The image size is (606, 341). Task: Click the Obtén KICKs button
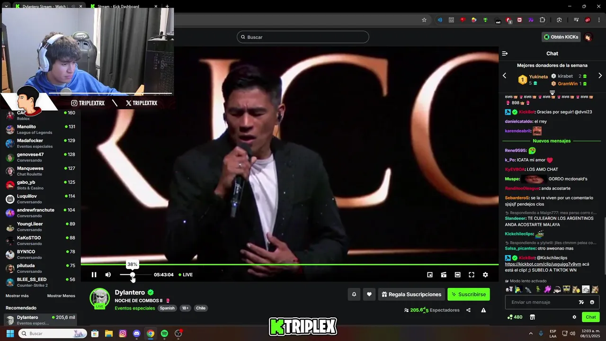(x=561, y=37)
